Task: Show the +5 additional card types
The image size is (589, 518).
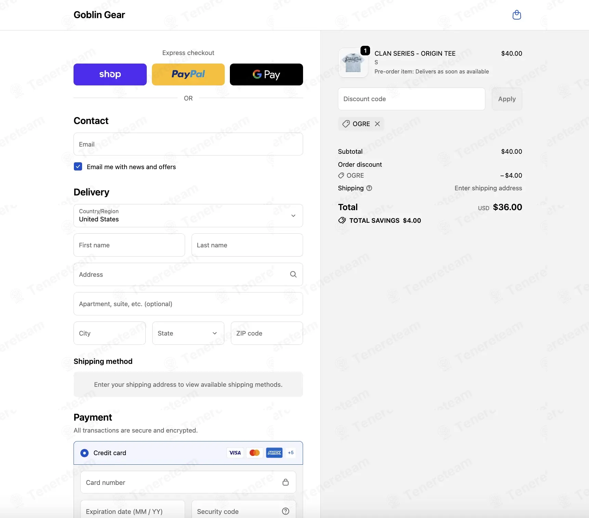Action: (291, 452)
